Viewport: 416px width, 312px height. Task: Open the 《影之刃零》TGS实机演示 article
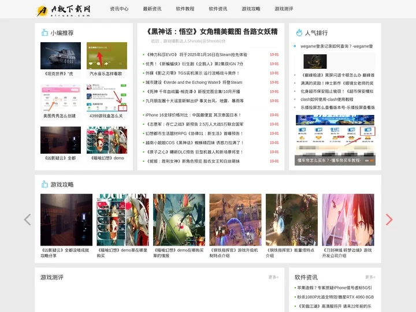click(192, 73)
